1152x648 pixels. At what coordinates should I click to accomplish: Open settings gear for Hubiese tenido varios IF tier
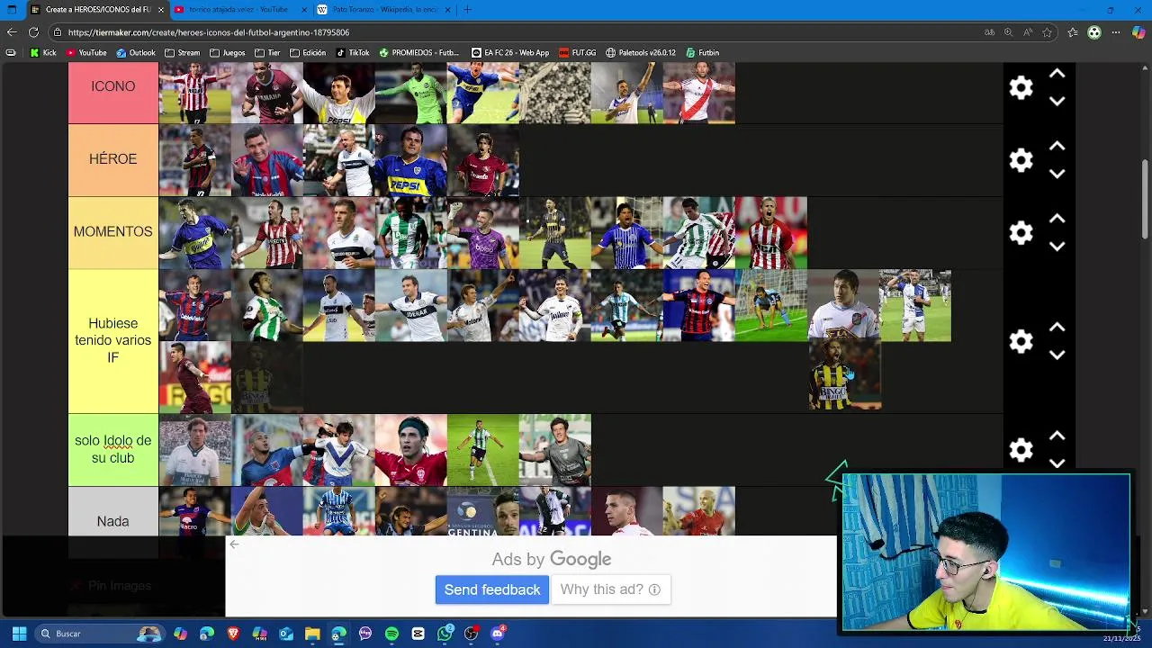(x=1021, y=341)
